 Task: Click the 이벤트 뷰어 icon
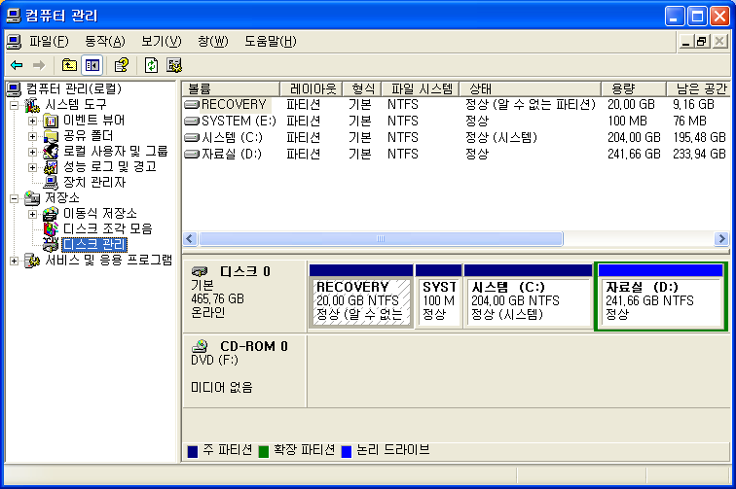point(51,121)
